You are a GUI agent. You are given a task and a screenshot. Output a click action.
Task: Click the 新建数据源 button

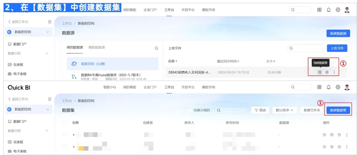tap(338, 33)
